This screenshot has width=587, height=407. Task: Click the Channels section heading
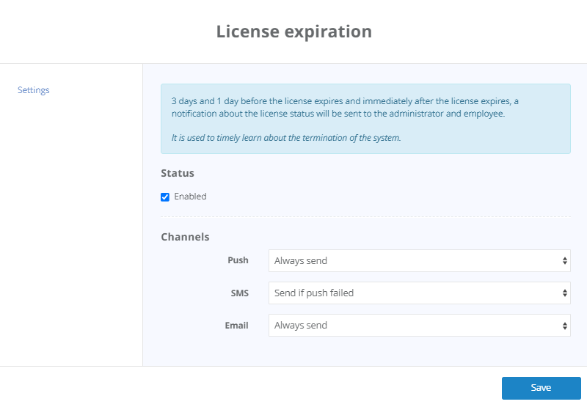(x=185, y=237)
